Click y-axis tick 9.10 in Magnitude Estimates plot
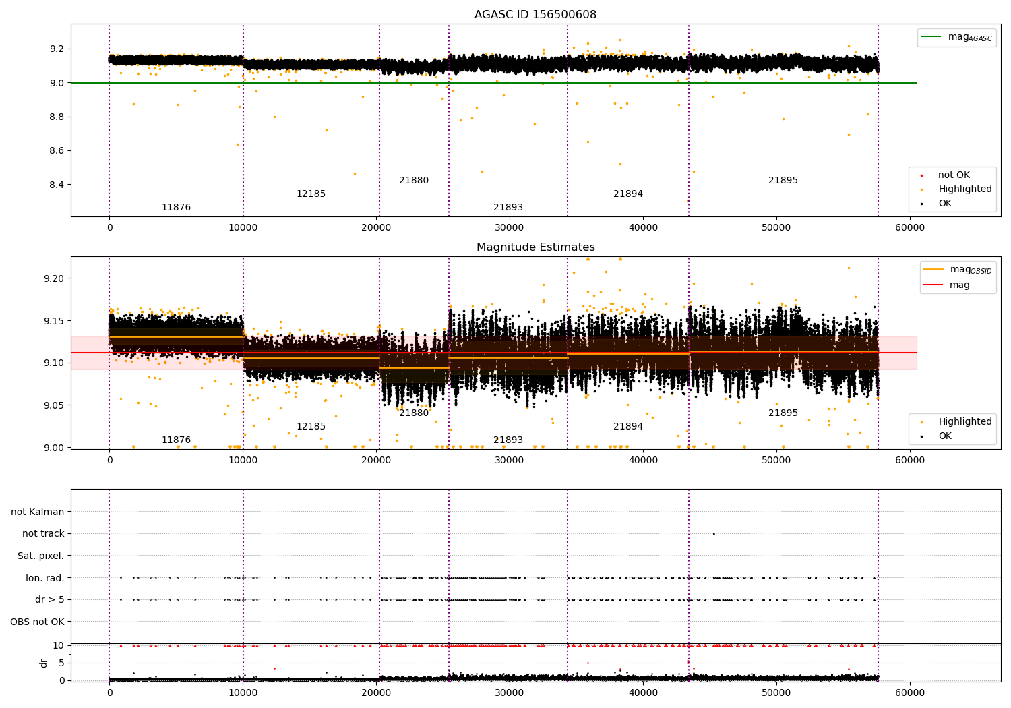Image resolution: width=1011 pixels, height=708 pixels. tap(55, 363)
